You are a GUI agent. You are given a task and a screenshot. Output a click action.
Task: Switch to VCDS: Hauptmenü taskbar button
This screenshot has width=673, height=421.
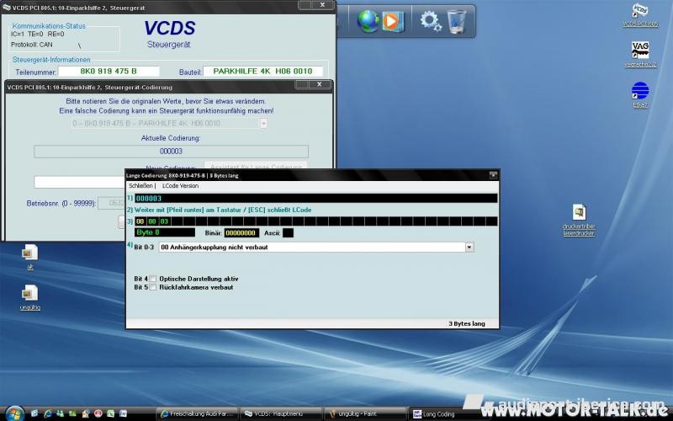[281, 413]
